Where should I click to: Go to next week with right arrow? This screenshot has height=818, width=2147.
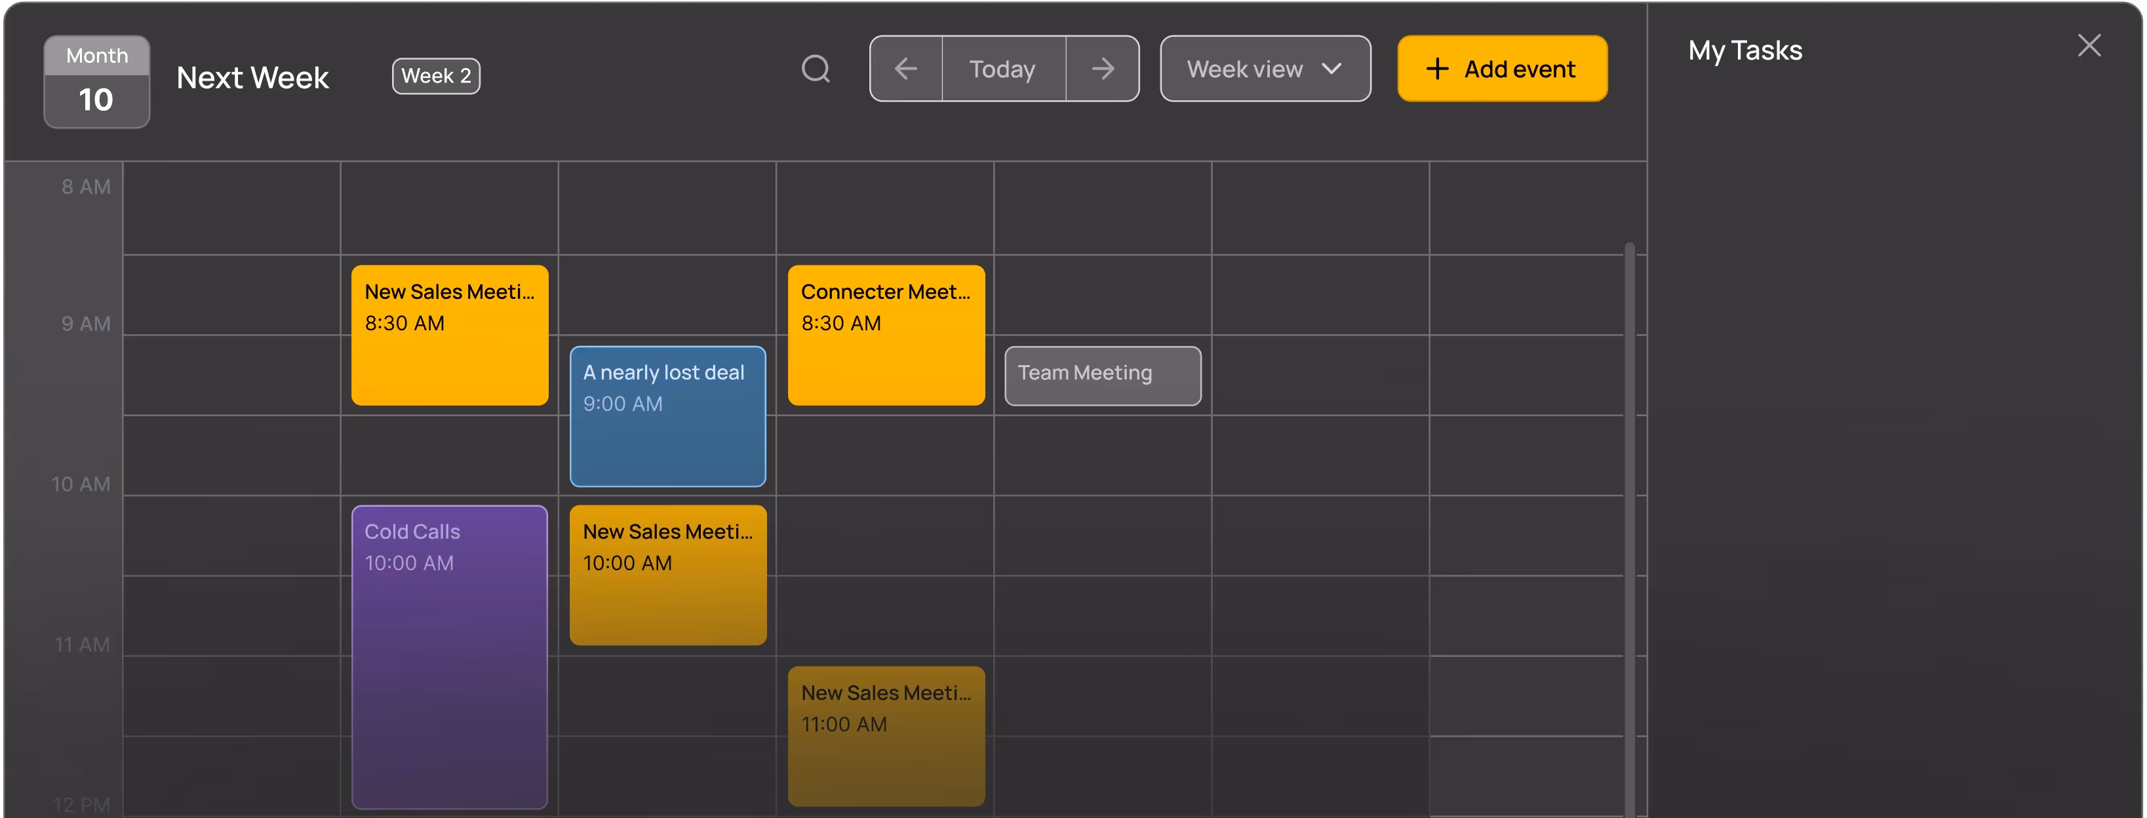tap(1102, 68)
